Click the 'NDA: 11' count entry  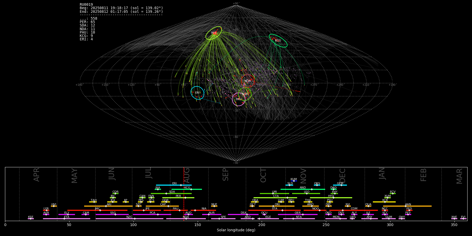click(x=87, y=29)
